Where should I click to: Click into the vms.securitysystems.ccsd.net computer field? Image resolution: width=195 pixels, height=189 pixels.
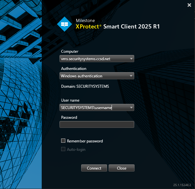tap(97, 59)
